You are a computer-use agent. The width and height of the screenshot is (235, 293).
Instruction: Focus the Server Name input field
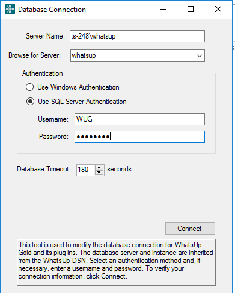[137, 36]
